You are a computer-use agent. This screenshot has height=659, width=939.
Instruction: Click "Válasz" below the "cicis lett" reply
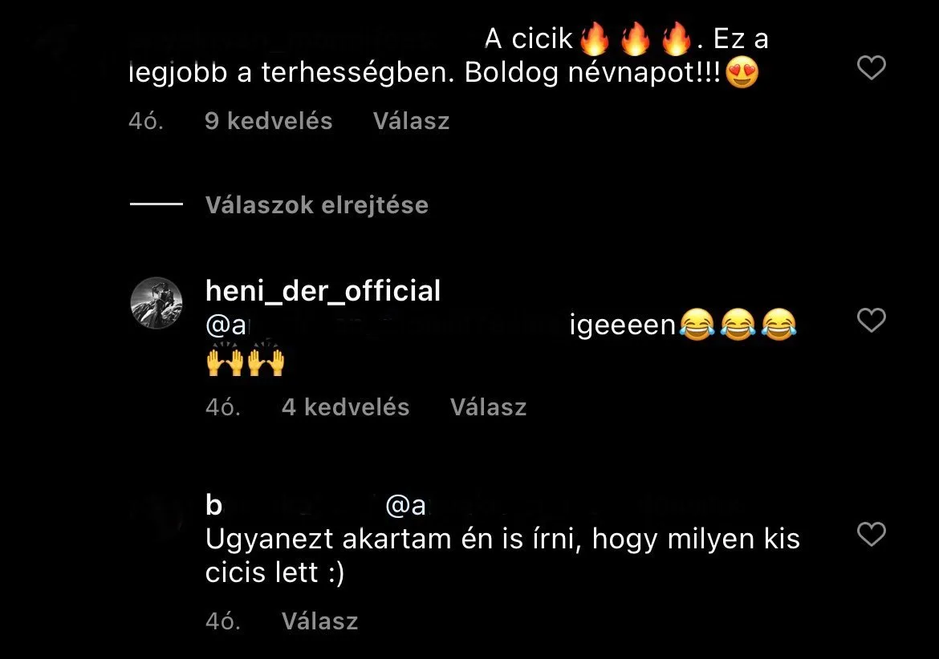pyautogui.click(x=319, y=621)
